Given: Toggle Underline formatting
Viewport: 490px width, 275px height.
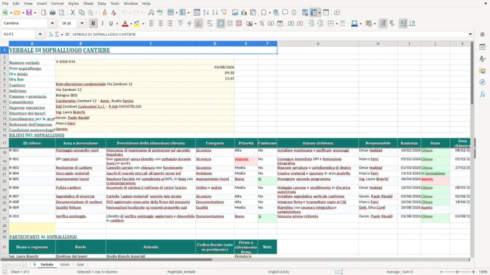Looking at the screenshot, I should click(x=111, y=23).
